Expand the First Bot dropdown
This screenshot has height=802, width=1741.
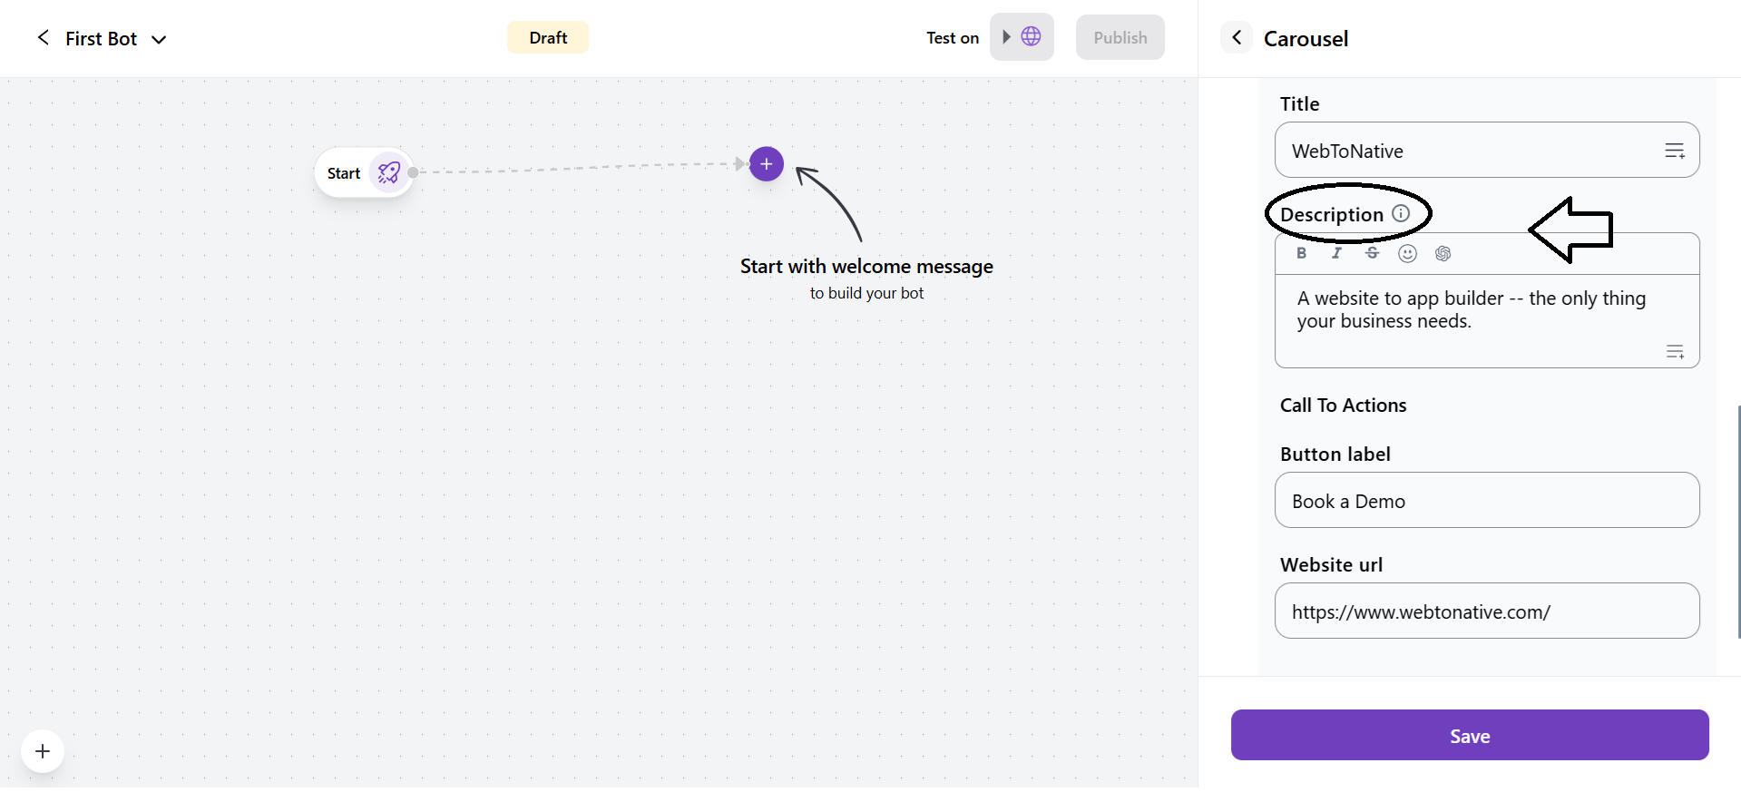point(160,39)
